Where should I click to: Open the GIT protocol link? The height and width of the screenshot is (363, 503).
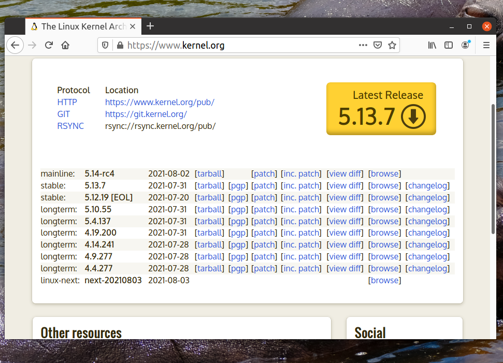[x=64, y=114]
